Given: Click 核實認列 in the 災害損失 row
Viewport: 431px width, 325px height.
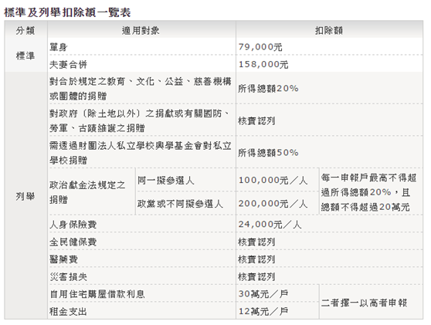Looking at the screenshot, I should (256, 276).
